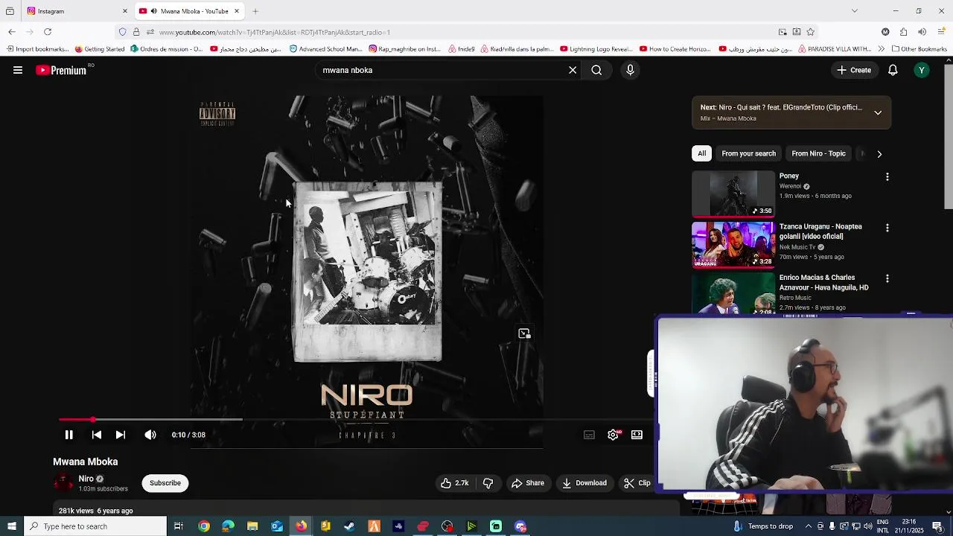Bookmark this page with the star
This screenshot has width=953, height=536.
[x=810, y=32]
